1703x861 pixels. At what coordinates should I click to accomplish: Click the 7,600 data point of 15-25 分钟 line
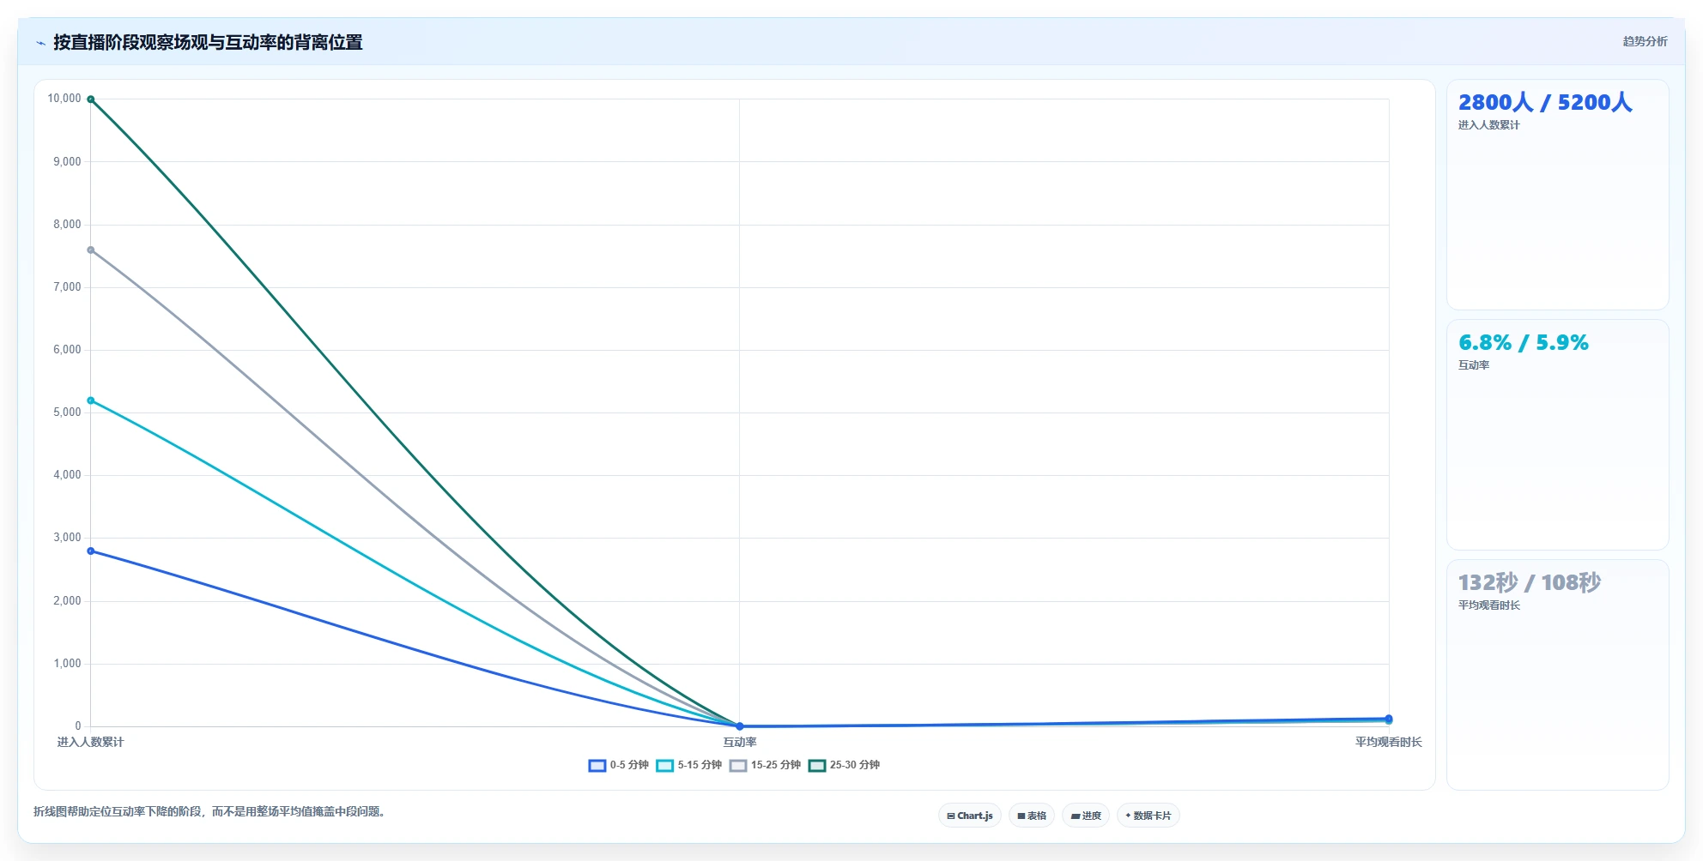pos(91,250)
